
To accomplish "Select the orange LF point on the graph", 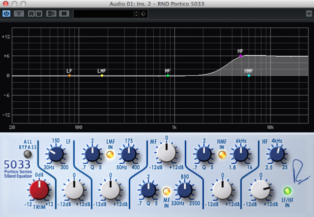I will pyautogui.click(x=70, y=76).
